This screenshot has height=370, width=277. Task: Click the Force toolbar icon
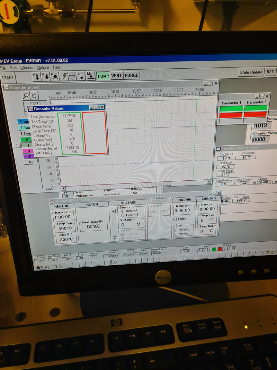55,76
